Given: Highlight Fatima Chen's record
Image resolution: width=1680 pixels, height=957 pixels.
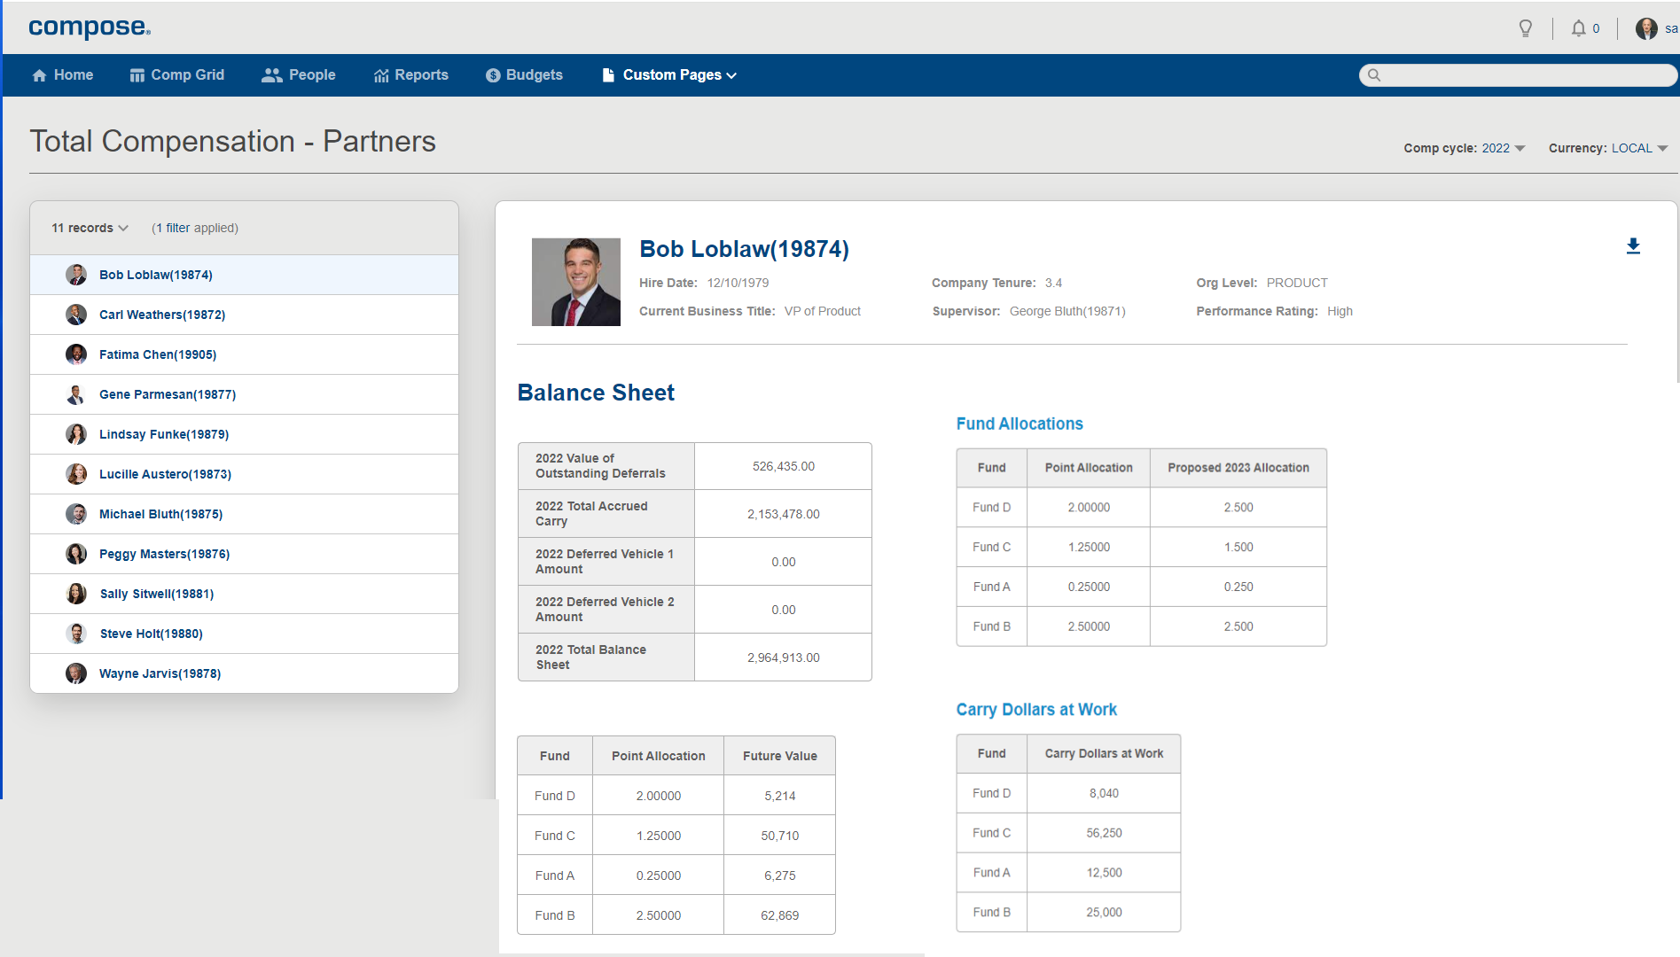Looking at the screenshot, I should [157, 354].
